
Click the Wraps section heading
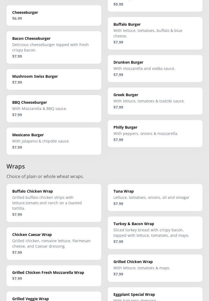[x=16, y=166]
